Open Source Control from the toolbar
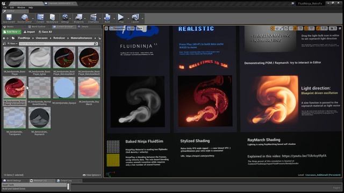The image size is (344, 193). [24, 18]
